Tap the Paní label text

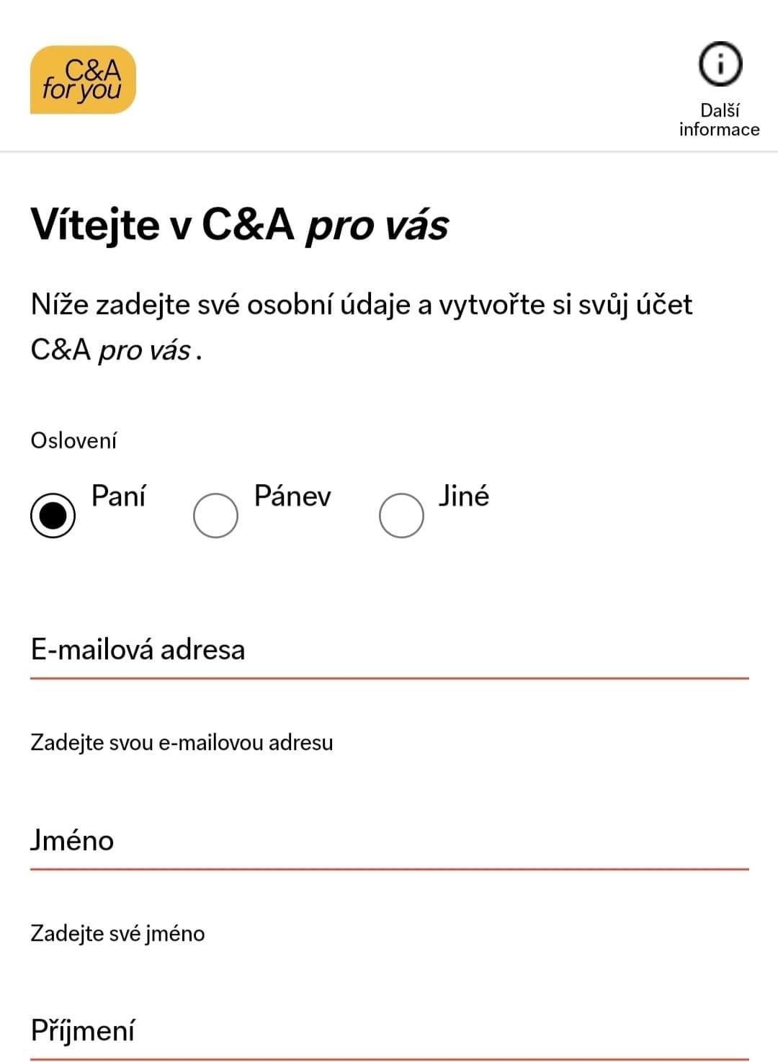(118, 496)
